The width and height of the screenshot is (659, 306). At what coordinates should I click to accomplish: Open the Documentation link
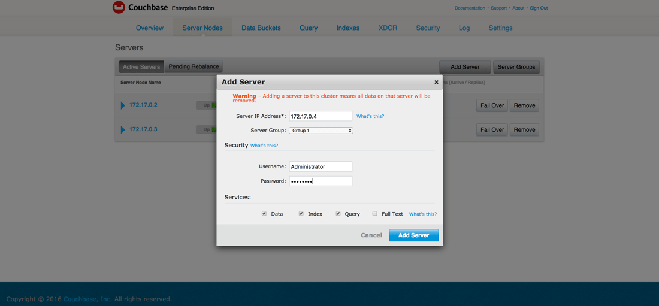tap(470, 8)
